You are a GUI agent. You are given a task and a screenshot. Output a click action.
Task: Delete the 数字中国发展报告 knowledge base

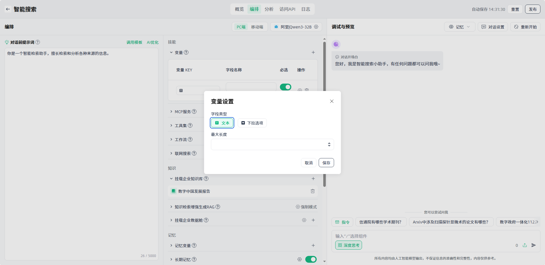[312, 191]
